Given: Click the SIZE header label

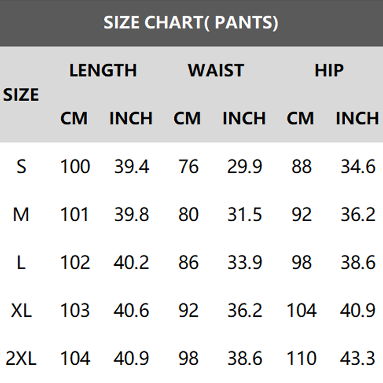Looking at the screenshot, I should [21, 95].
